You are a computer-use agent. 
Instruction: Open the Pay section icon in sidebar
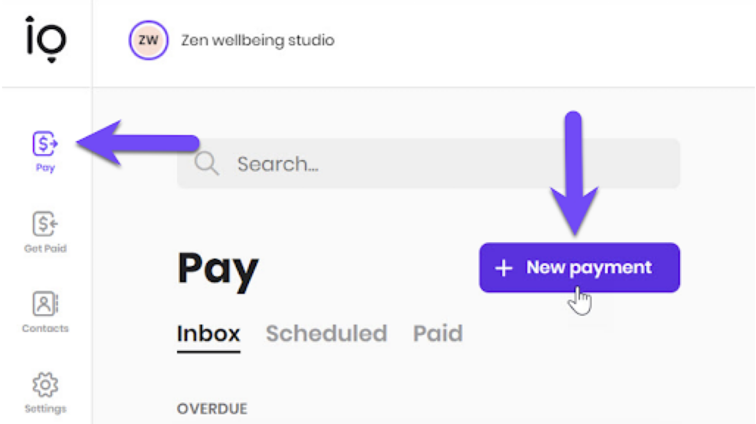coord(45,144)
